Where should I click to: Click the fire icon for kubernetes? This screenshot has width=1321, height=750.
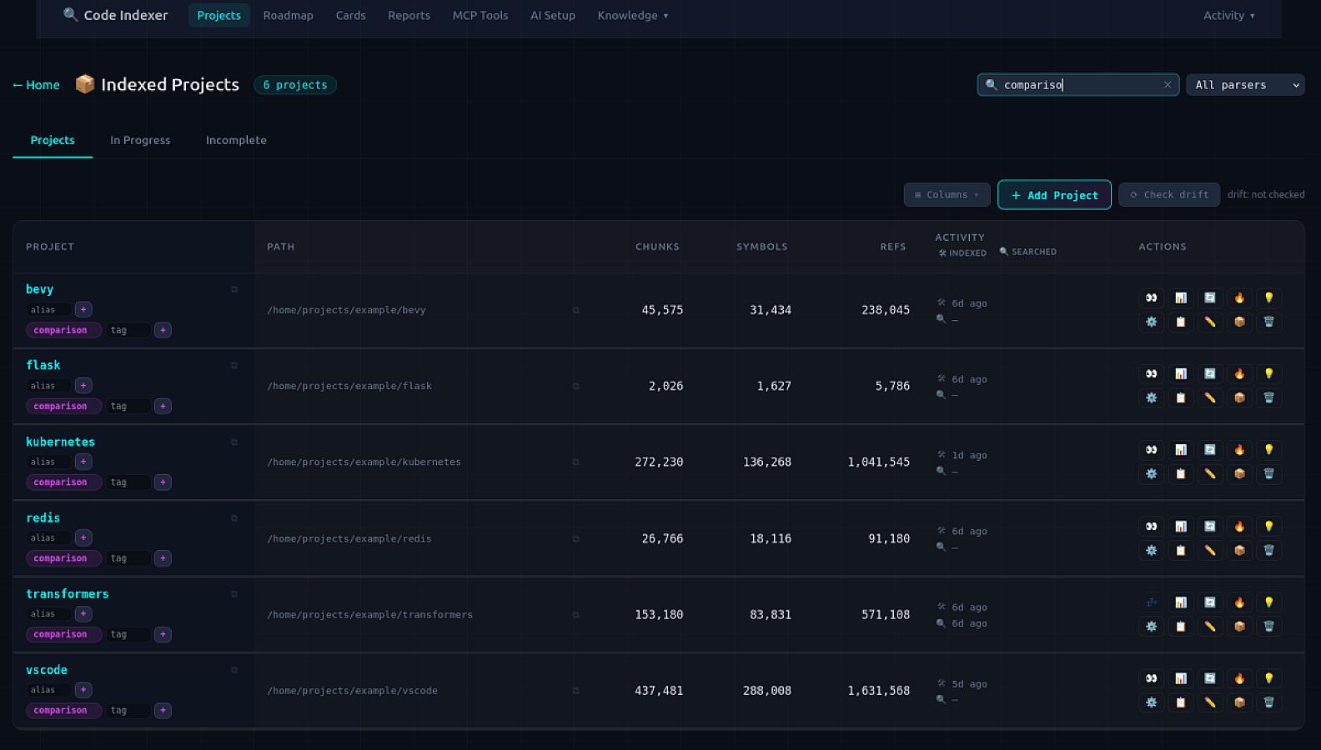pyautogui.click(x=1239, y=450)
